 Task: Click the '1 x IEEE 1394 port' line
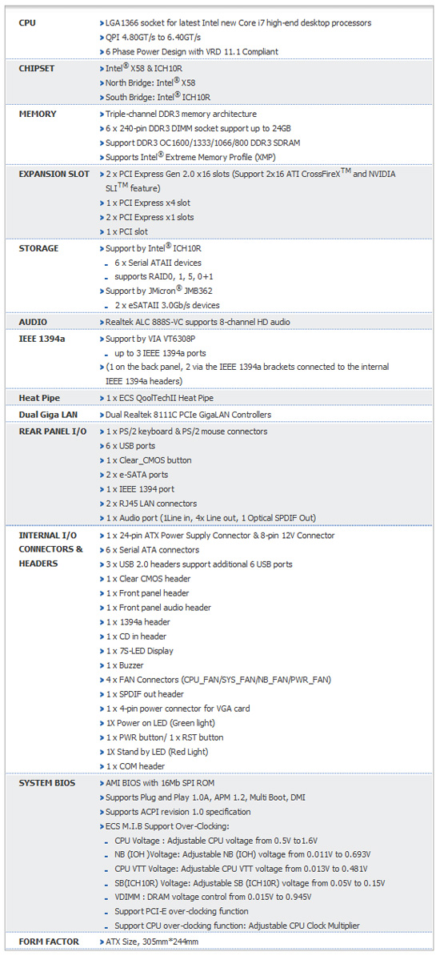click(x=142, y=489)
